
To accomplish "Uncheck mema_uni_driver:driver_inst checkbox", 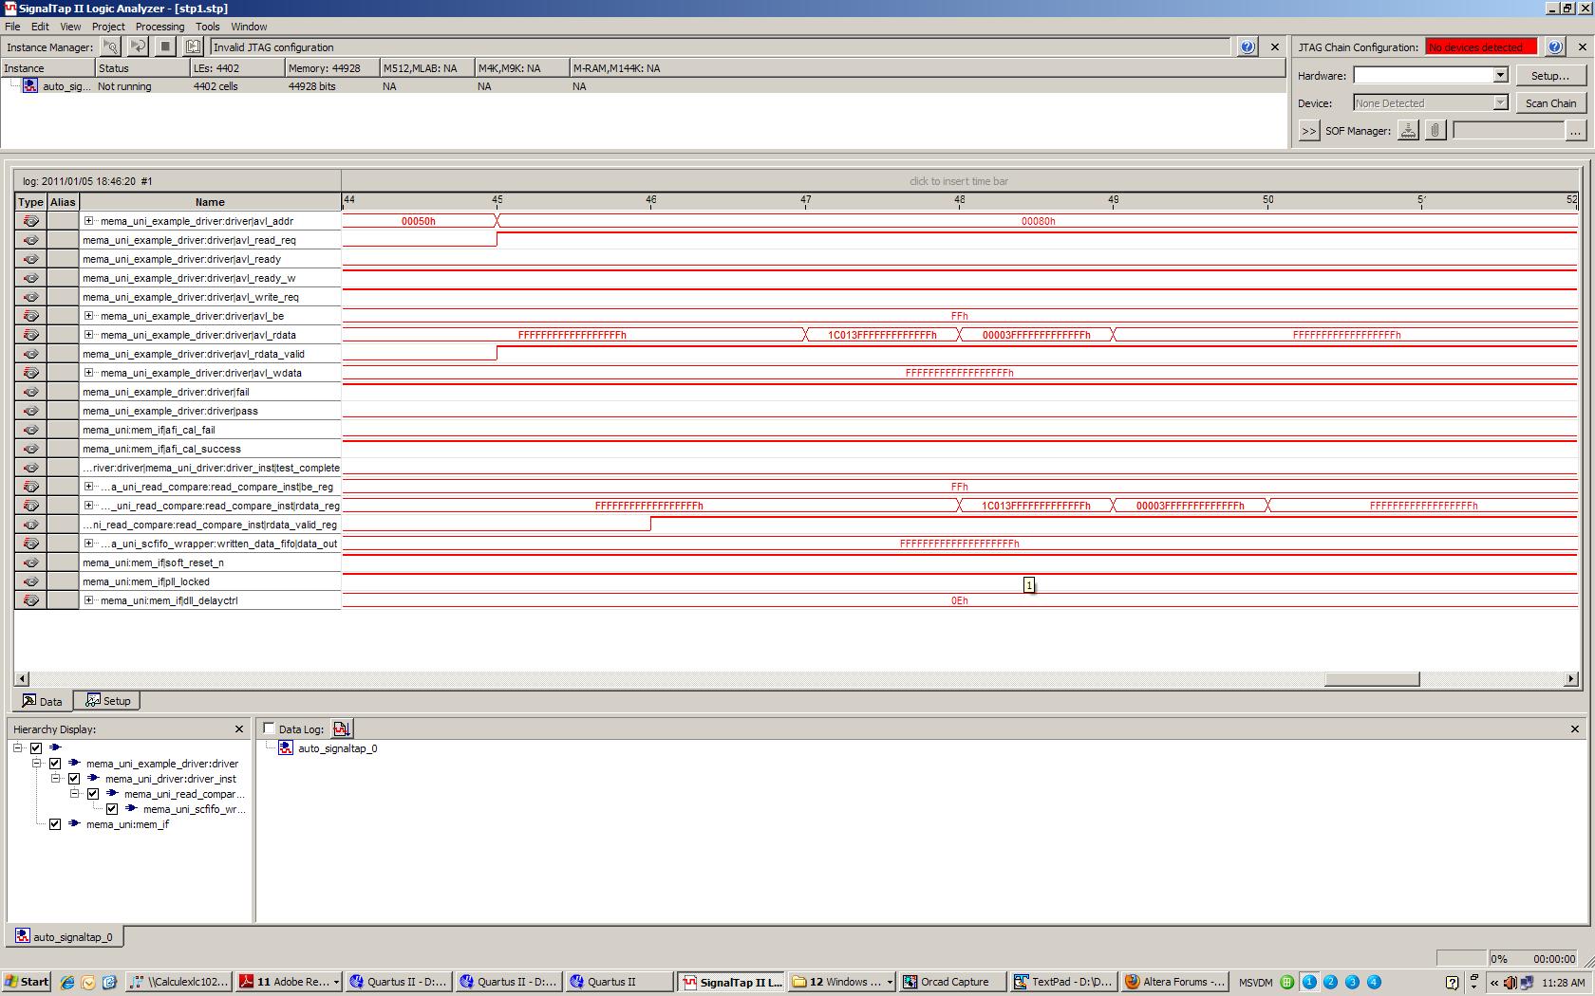I will pos(74,779).
